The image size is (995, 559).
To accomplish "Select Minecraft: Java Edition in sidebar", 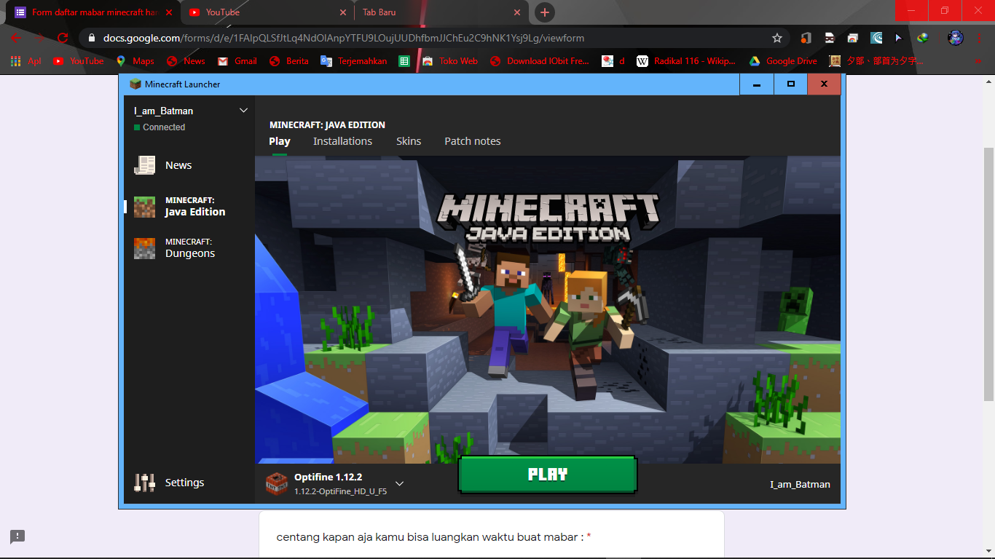I will click(180, 207).
